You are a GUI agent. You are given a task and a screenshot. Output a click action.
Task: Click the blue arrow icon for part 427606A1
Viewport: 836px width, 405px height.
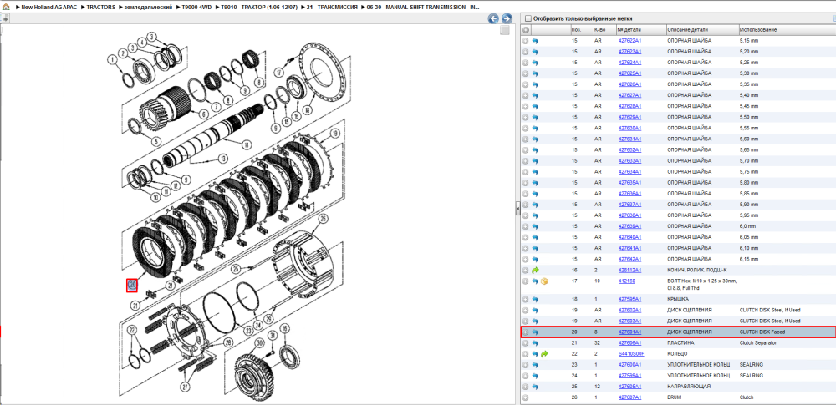(535, 343)
